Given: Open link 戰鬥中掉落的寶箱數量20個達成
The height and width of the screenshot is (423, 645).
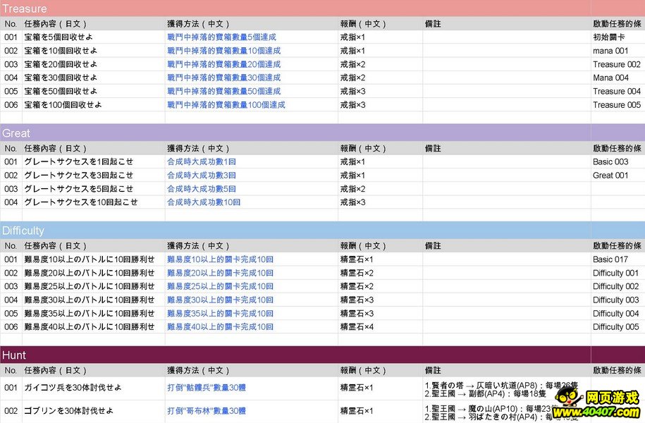Looking at the screenshot, I should click(223, 64).
